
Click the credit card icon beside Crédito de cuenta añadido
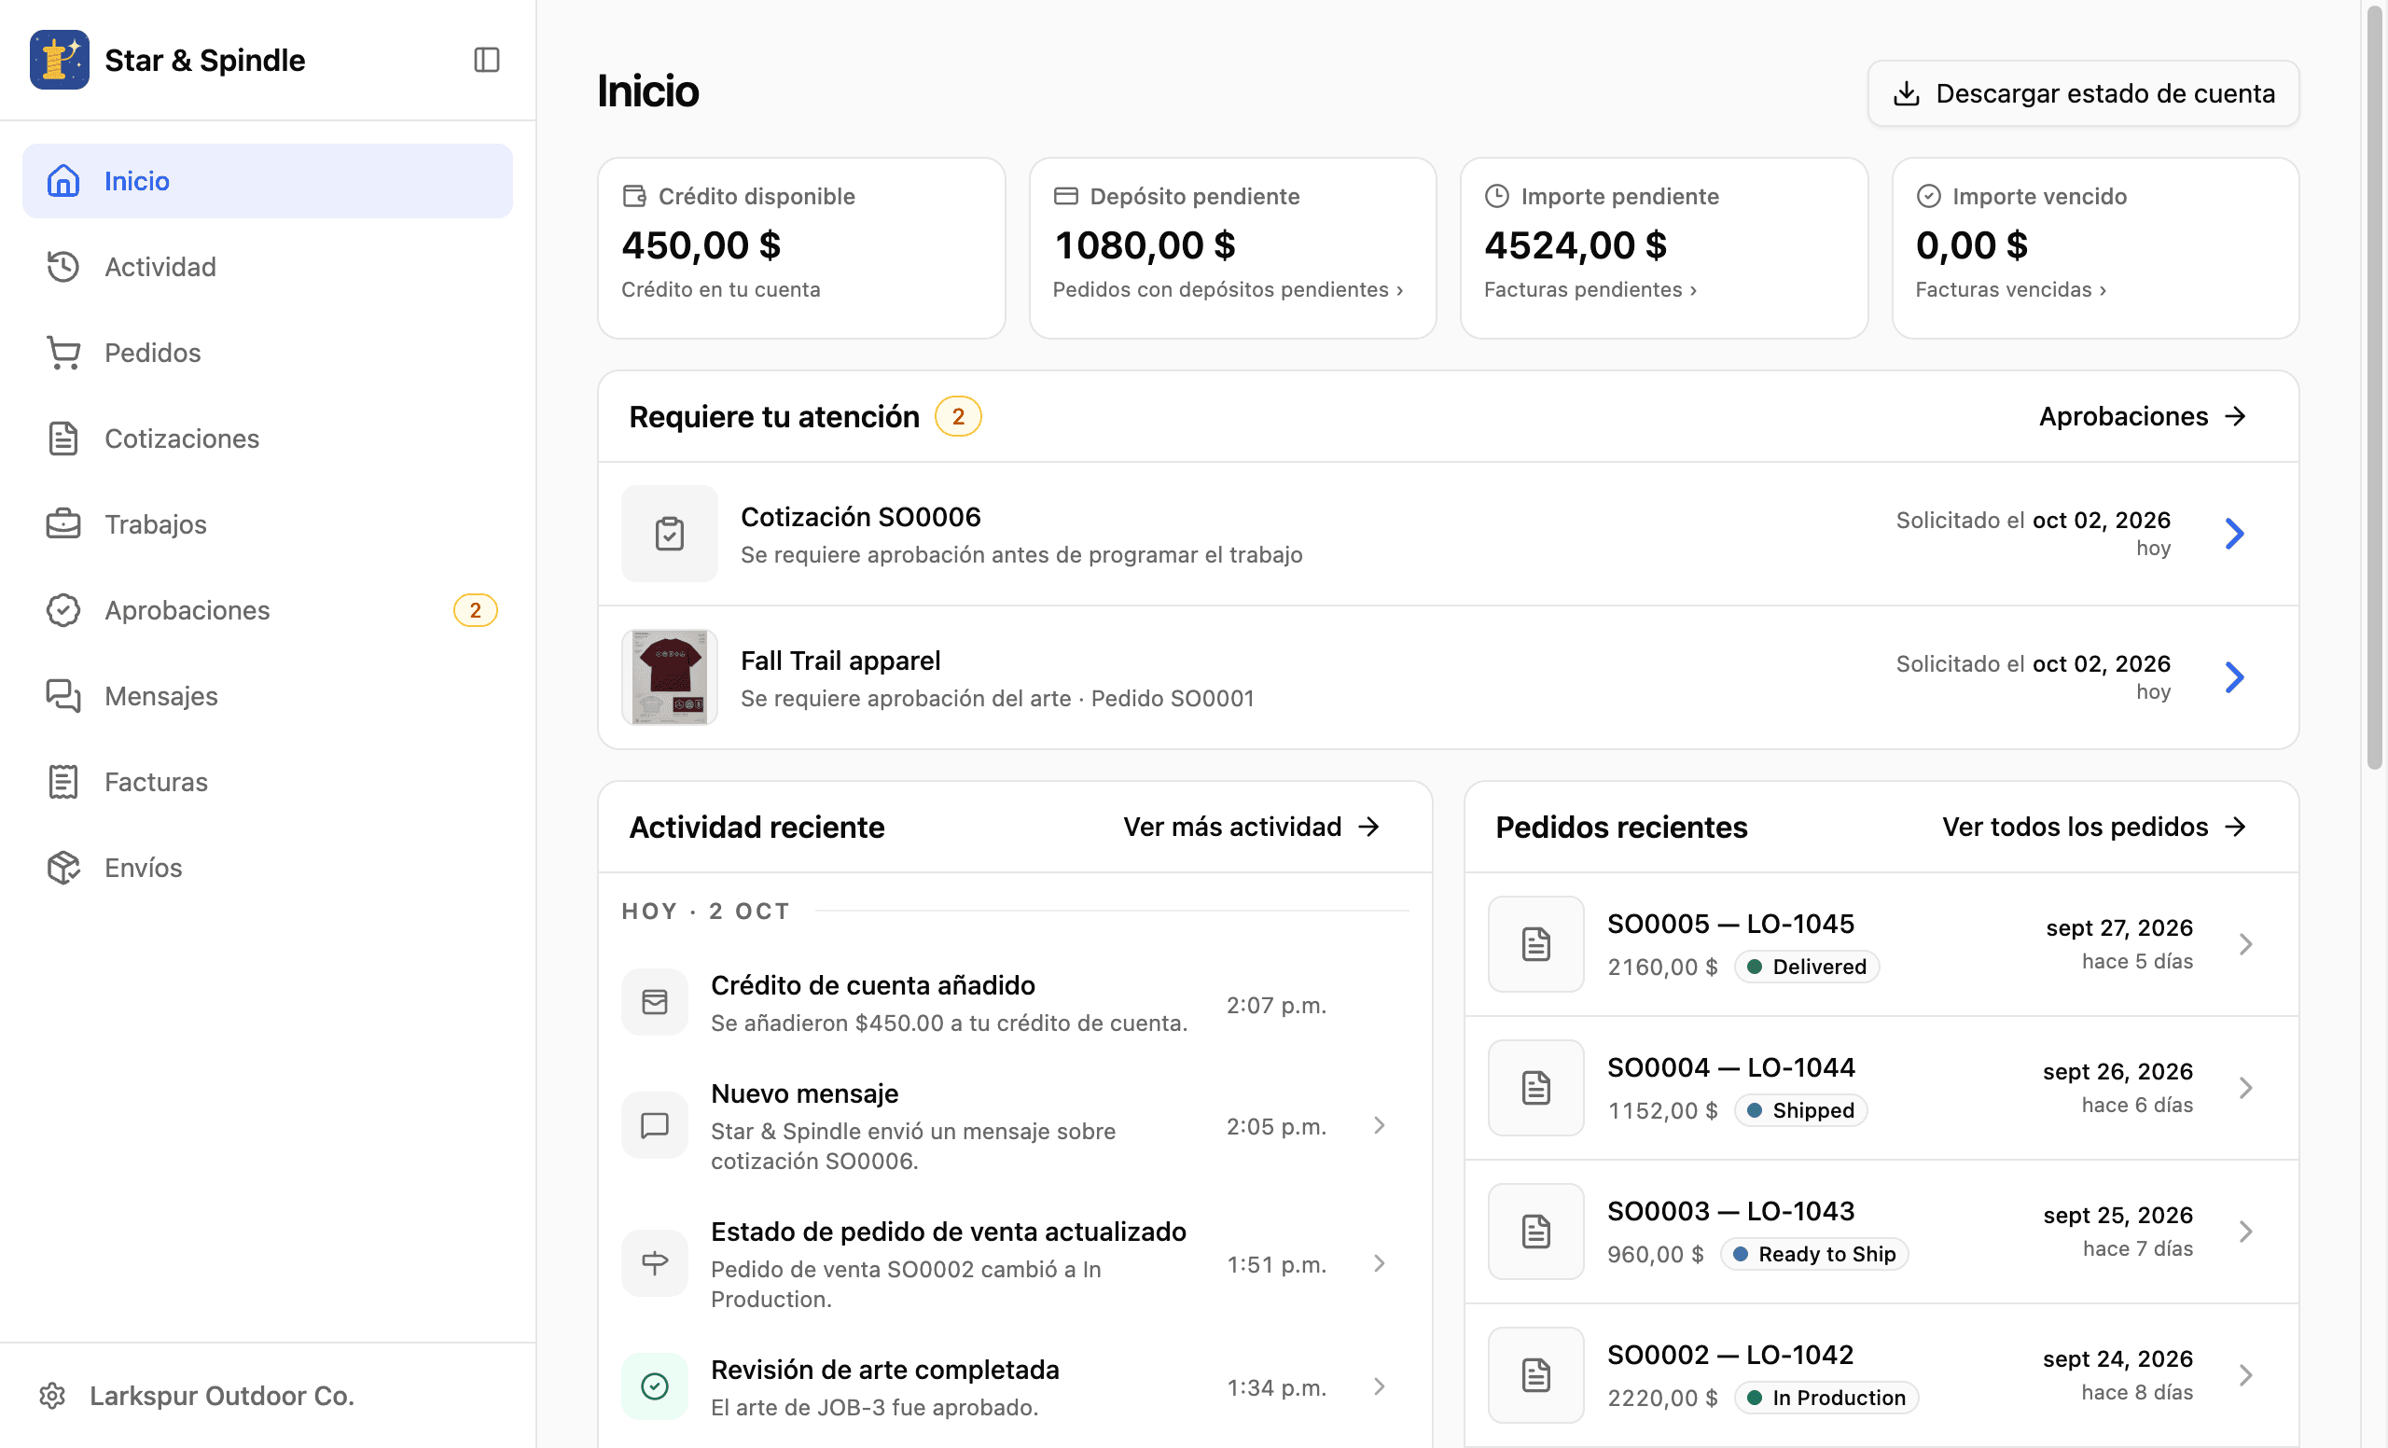[655, 1002]
